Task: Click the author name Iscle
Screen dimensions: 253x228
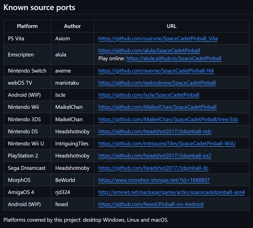Action: click(60, 95)
